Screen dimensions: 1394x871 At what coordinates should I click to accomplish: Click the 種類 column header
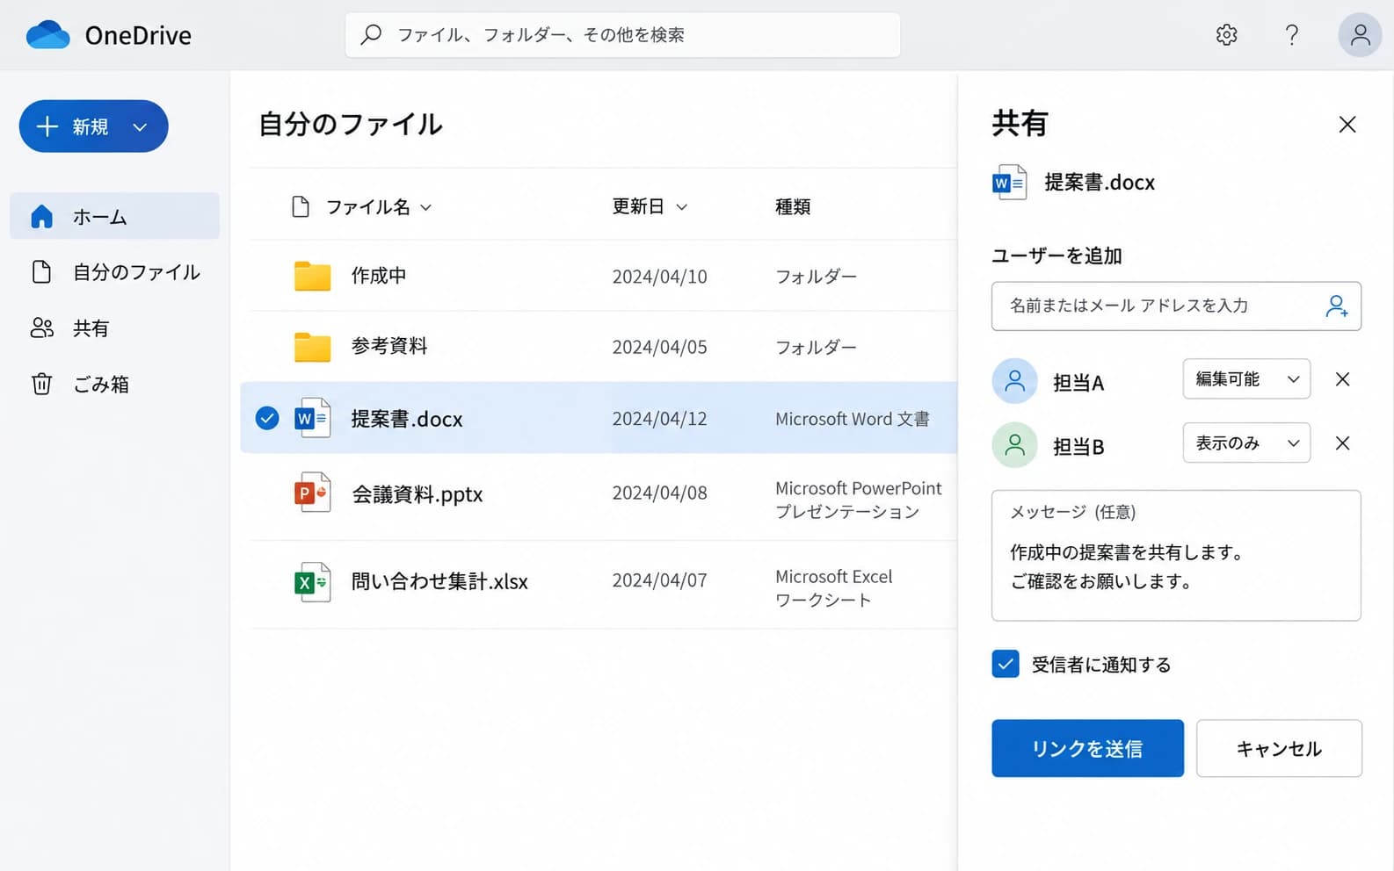(792, 207)
